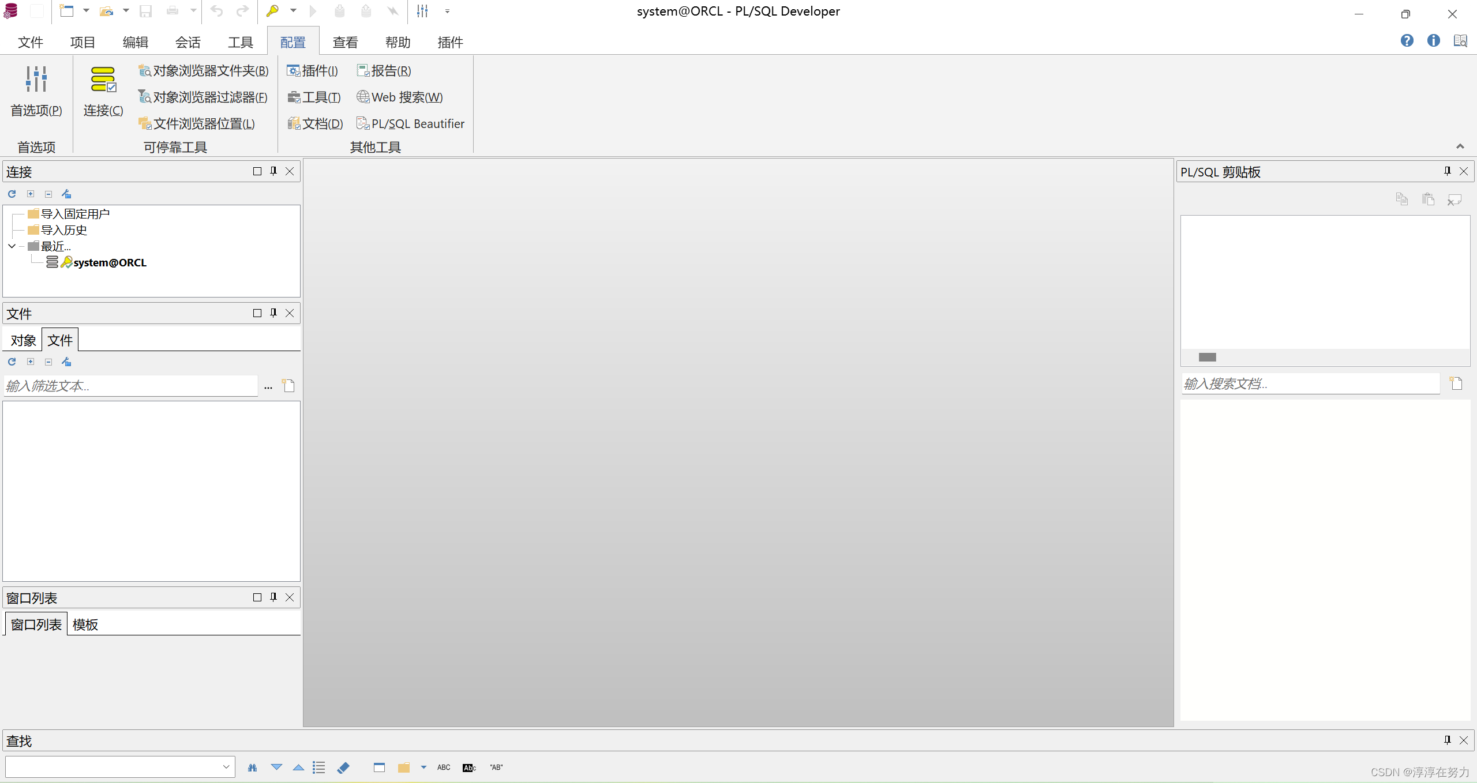Click the yellow Connections (连接) ribbon icon
Image resolution: width=1477 pixels, height=783 pixels.
pyautogui.click(x=103, y=80)
